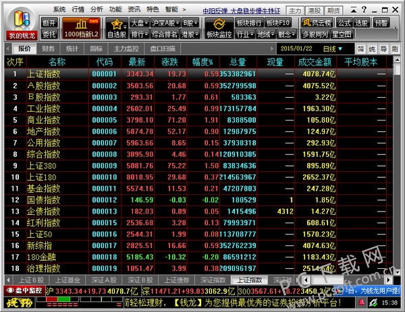This screenshot has width=405, height=312.
Task: Select the 深证A股 bottom tab
Action: pyautogui.click(x=104, y=280)
